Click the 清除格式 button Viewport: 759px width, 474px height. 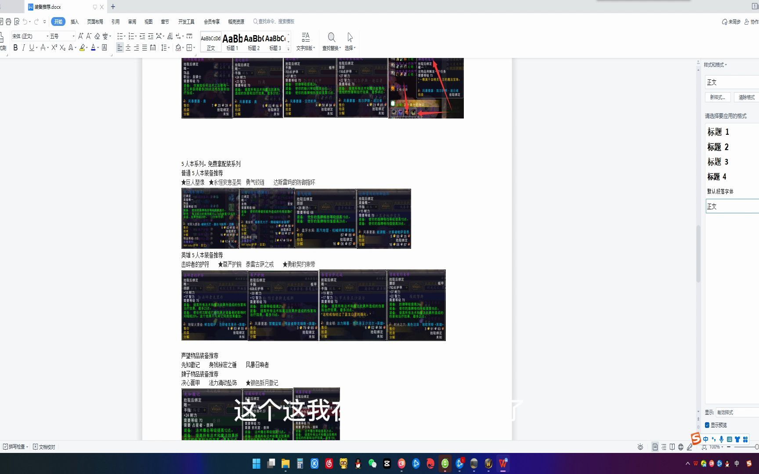click(746, 97)
